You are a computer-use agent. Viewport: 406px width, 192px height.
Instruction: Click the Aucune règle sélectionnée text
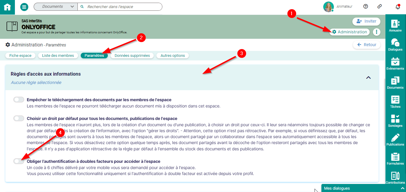point(36,82)
